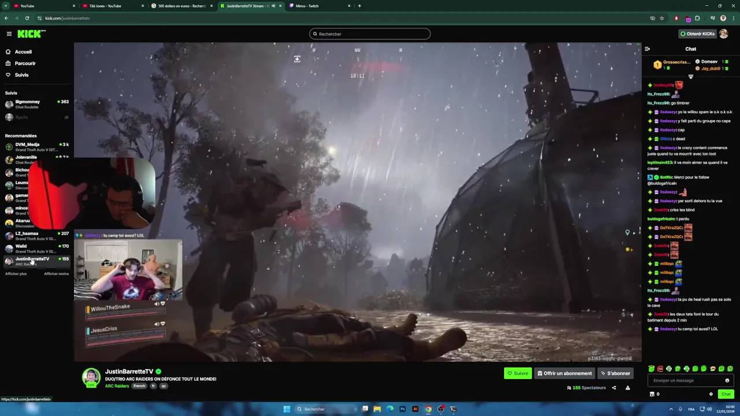Bookmark this page with star icon

click(x=662, y=18)
